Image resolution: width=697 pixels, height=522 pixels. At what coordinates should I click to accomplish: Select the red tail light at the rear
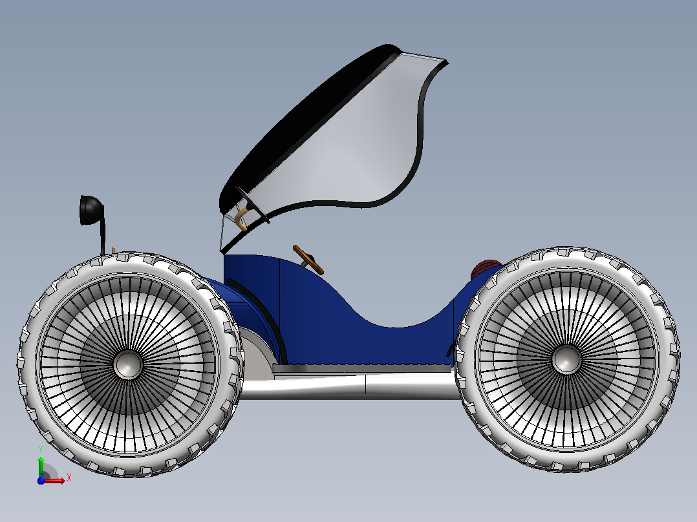[486, 268]
